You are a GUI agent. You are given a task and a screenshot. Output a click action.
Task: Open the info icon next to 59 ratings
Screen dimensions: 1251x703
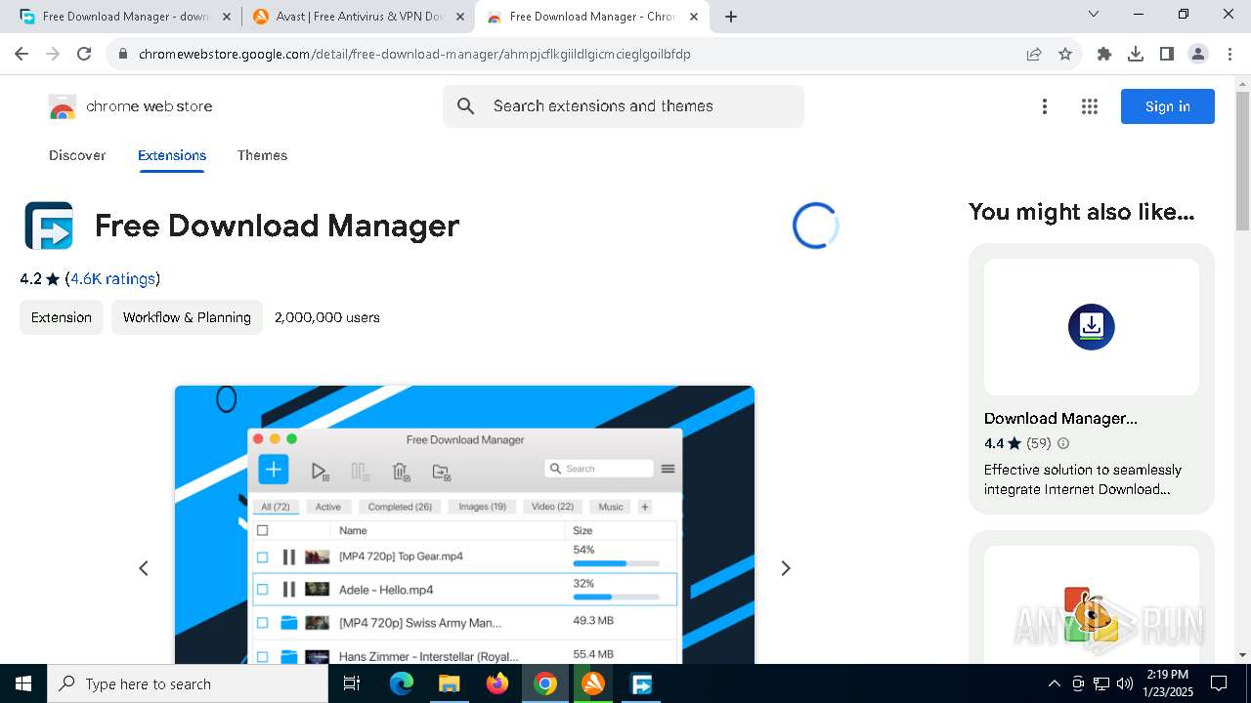(x=1063, y=443)
